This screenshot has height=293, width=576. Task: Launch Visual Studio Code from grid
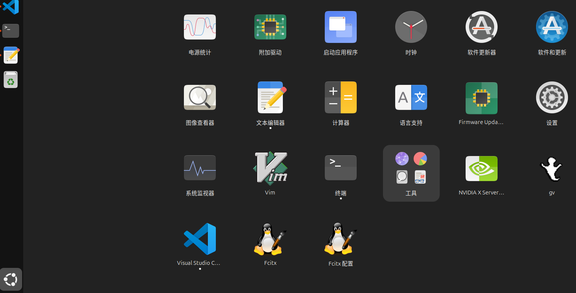click(x=200, y=239)
